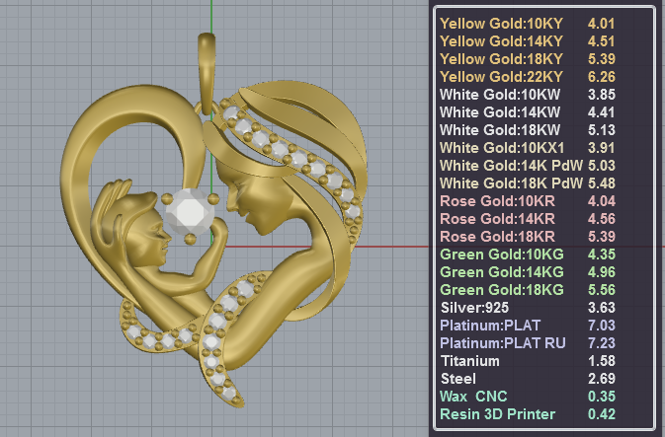This screenshot has height=437, width=665.
Task: Select the Rose Gold:18KR row
Action: (x=528, y=237)
